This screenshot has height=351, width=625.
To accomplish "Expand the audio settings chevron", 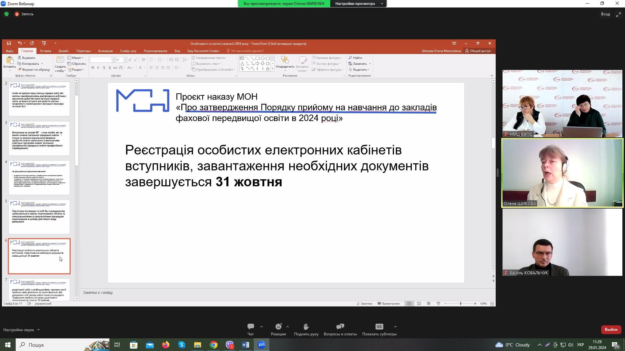I will (38, 330).
